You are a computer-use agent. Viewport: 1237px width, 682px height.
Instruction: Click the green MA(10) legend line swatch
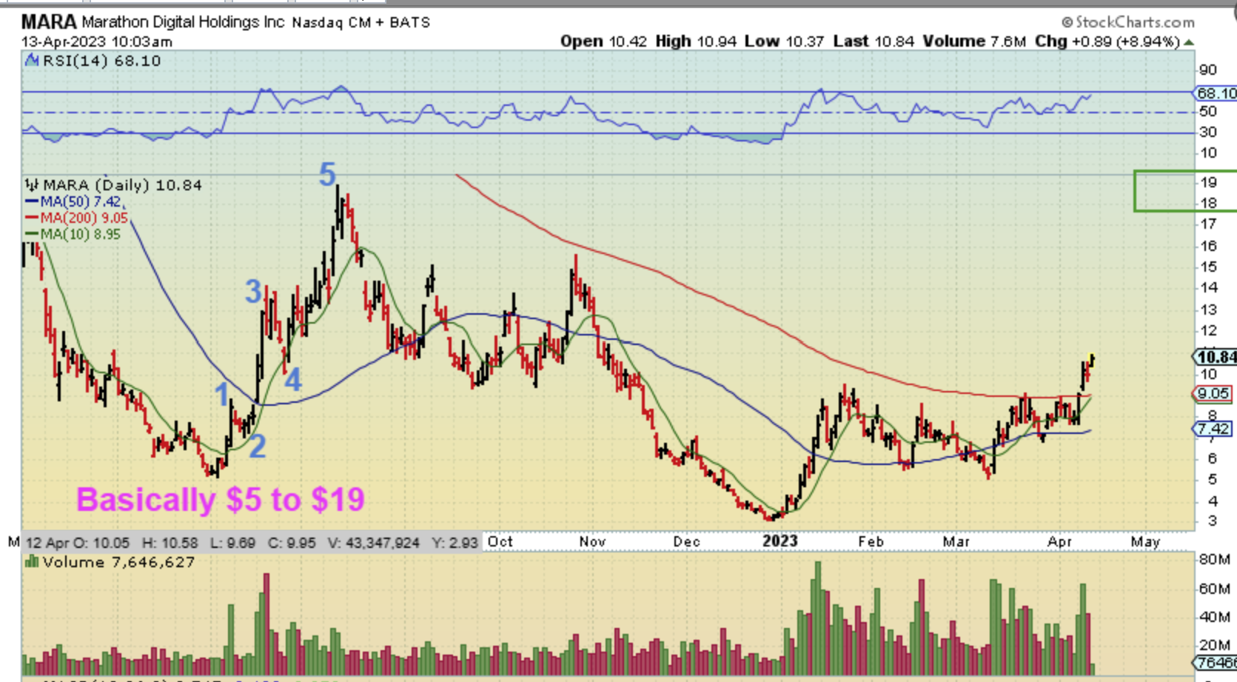point(32,234)
